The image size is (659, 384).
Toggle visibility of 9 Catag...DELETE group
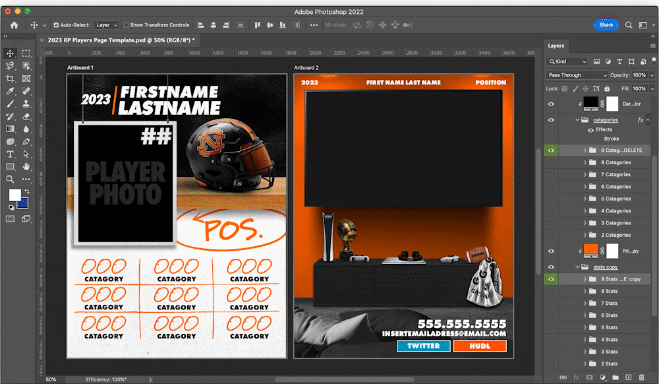click(x=551, y=150)
